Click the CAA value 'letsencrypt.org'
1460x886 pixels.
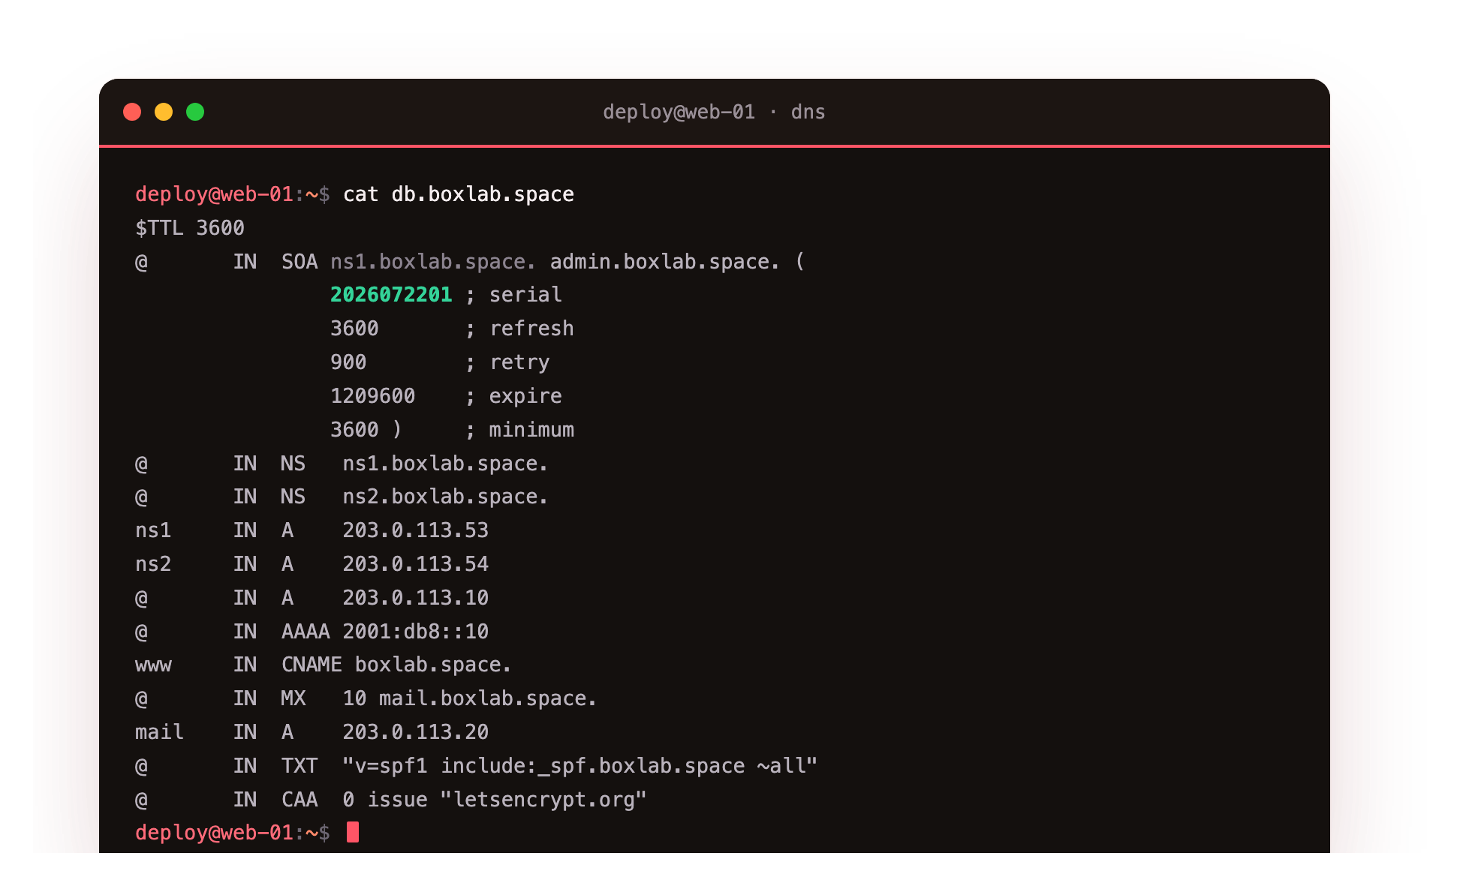point(543,800)
